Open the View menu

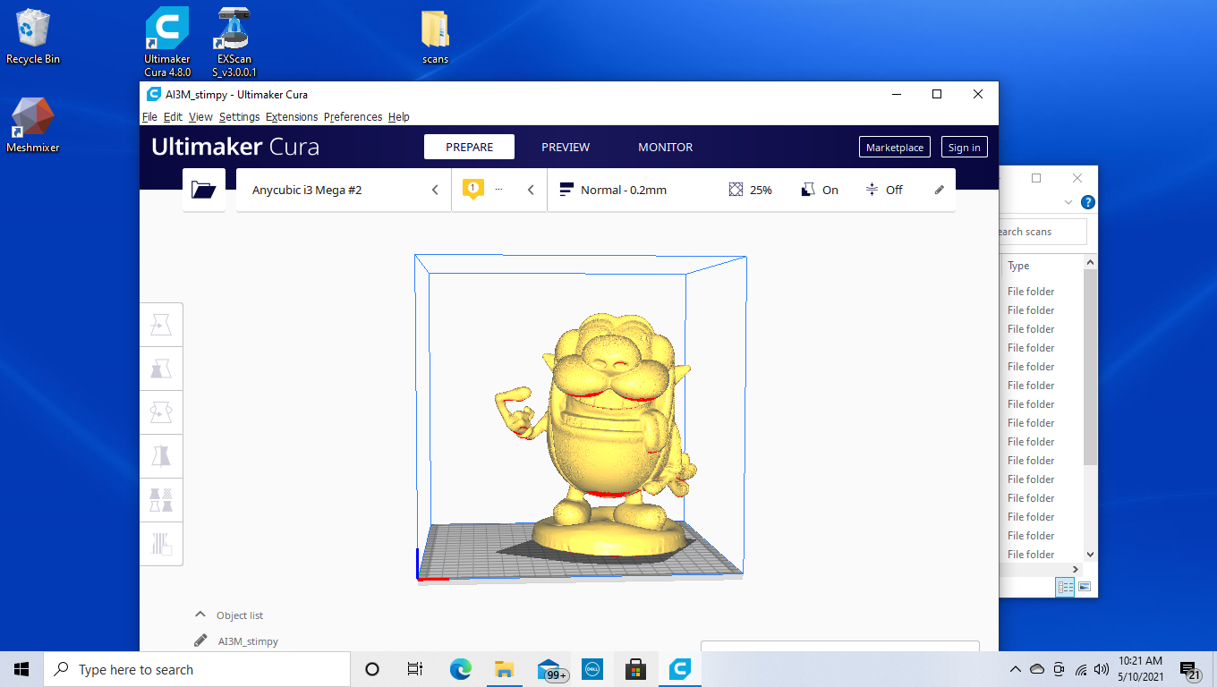tap(200, 117)
